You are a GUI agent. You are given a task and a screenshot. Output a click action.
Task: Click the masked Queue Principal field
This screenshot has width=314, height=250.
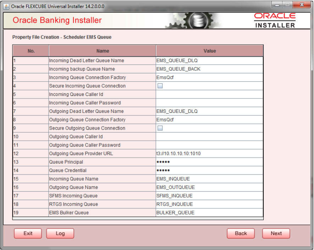pyautogui.click(x=209, y=162)
